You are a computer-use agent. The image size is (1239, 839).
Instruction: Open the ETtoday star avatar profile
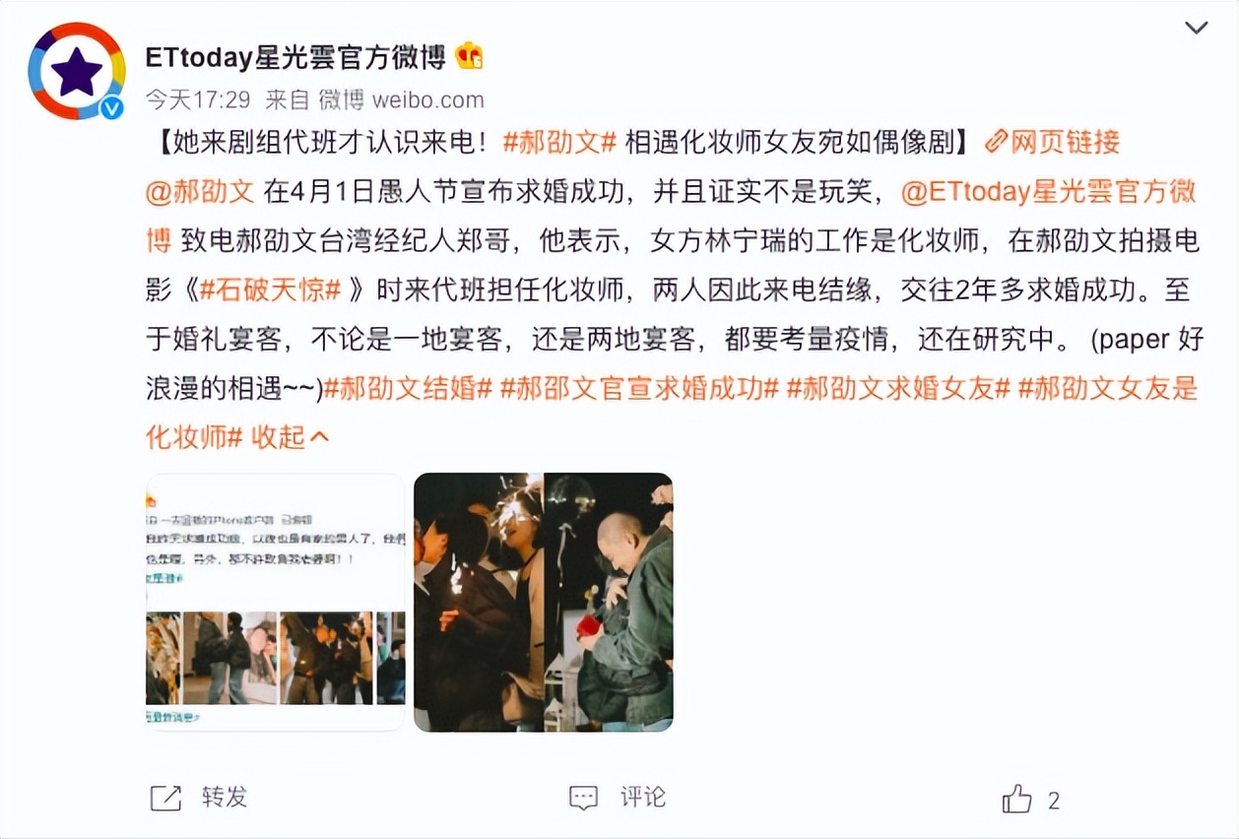[x=76, y=71]
